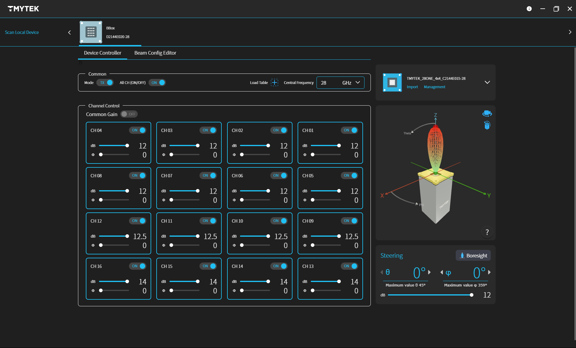The width and height of the screenshot is (576, 348).
Task: Collapse the Scan Local Device panel
Action: pos(70,32)
